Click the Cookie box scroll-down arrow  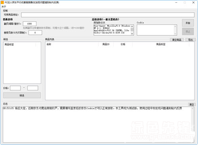pyautogui.click(x=175, y=34)
